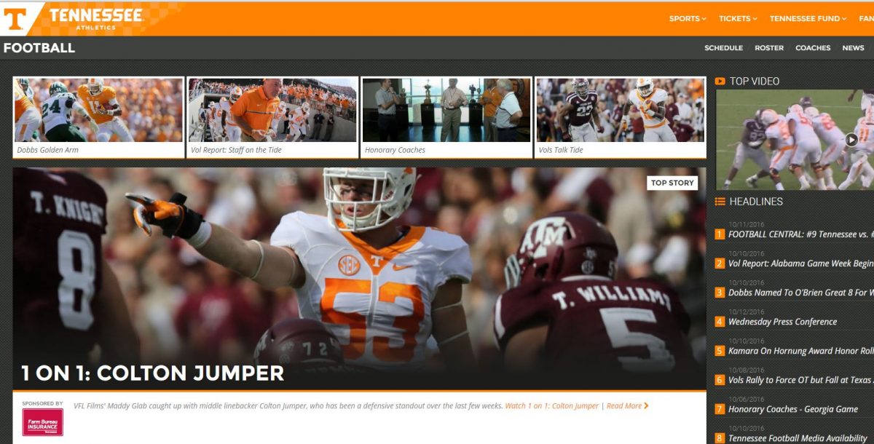The width and height of the screenshot is (874, 444).
Task: Go to the Coaches page
Action: (x=813, y=48)
